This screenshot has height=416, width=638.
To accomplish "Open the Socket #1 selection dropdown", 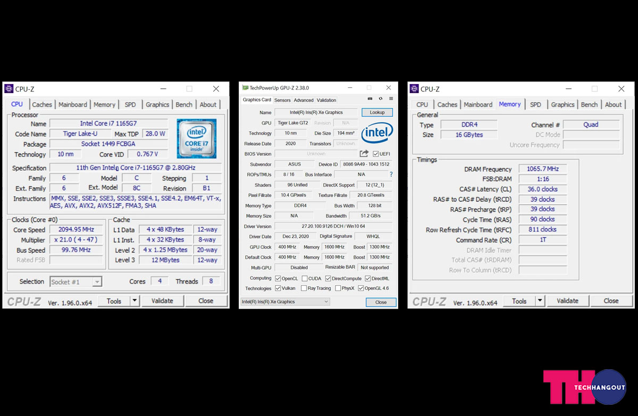I will tap(75, 282).
